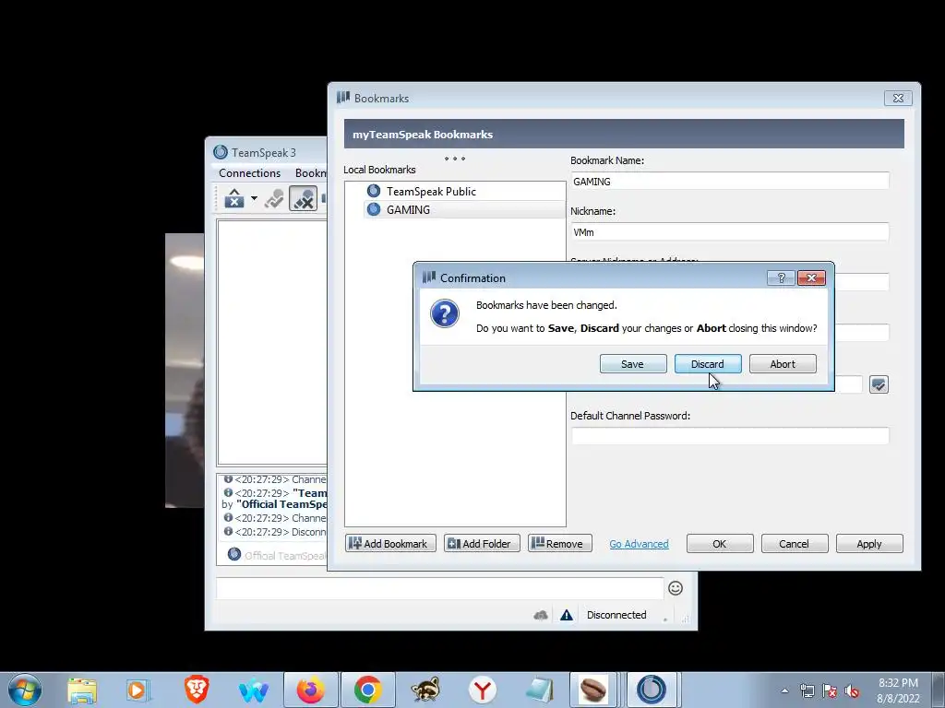Viewport: 945px width, 708px height.
Task: Focus the Default Channel Password field
Action: (730, 436)
